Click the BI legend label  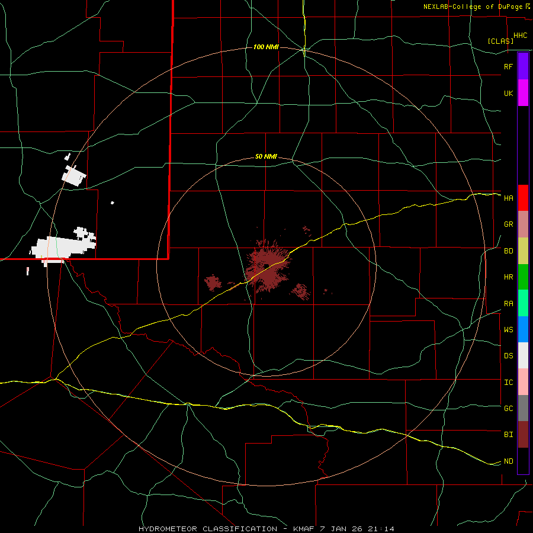[508, 435]
